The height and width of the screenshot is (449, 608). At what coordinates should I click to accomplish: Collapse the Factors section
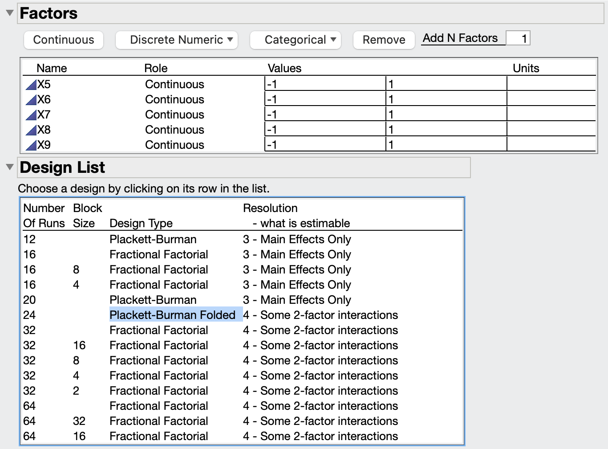pyautogui.click(x=9, y=13)
